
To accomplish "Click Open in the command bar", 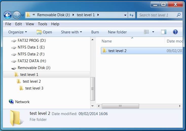I will pos(44,32).
